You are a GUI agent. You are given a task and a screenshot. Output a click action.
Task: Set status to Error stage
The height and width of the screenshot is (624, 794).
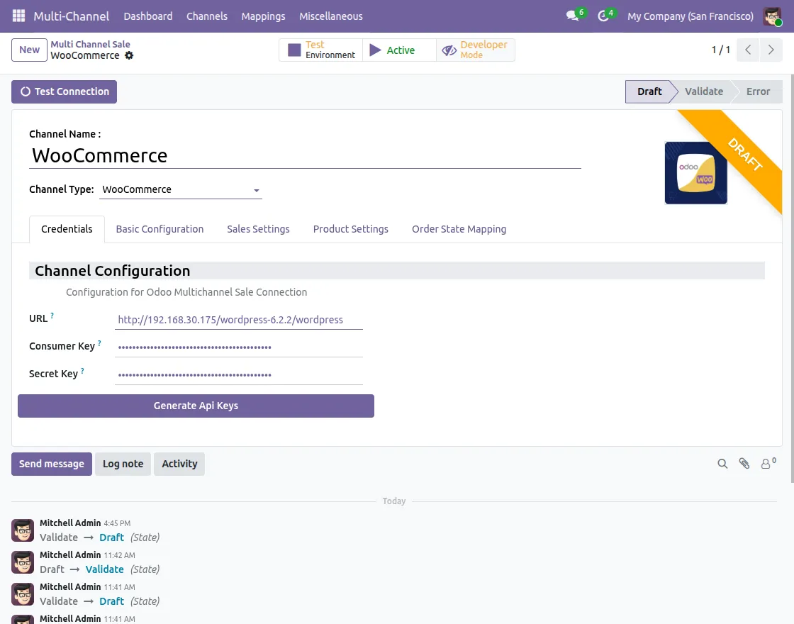point(758,91)
